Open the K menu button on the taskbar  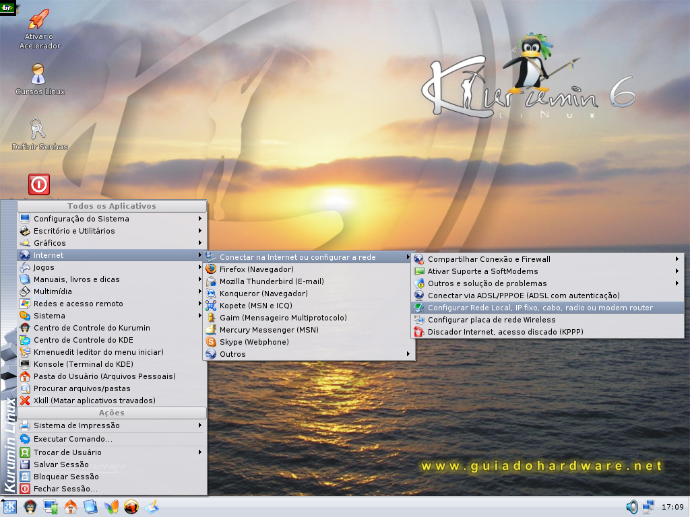pyautogui.click(x=9, y=507)
